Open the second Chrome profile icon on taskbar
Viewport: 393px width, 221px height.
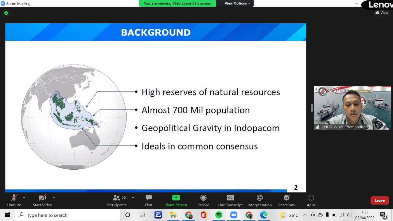[249, 215]
